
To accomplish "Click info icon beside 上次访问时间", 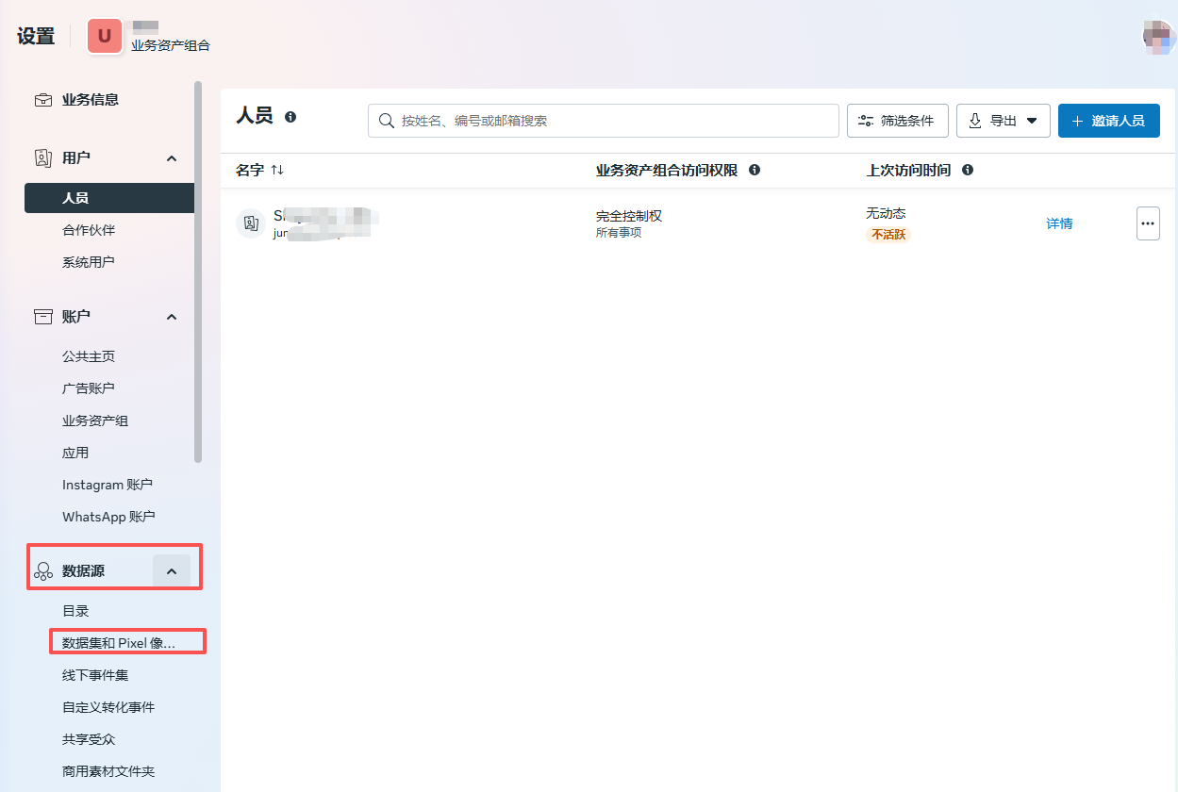I will click(968, 171).
